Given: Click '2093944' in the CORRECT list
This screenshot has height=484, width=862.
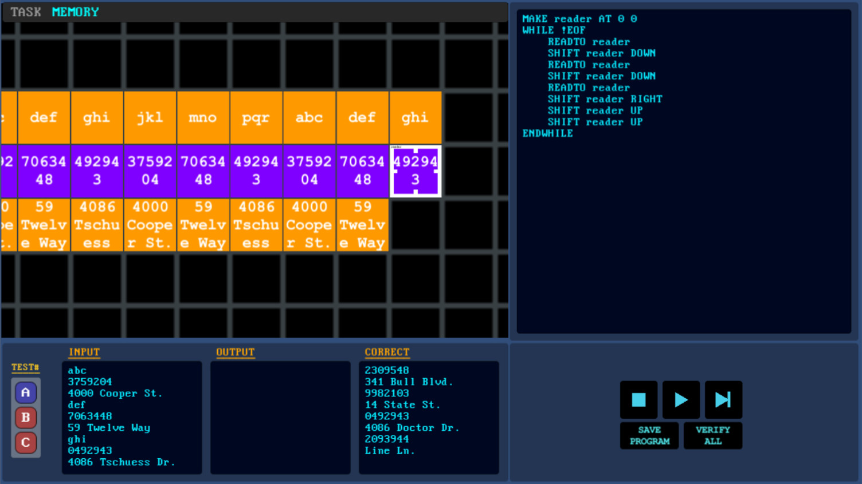Looking at the screenshot, I should (x=387, y=439).
